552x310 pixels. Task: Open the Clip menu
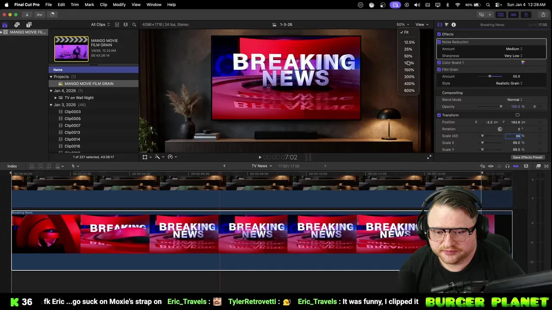coord(103,5)
